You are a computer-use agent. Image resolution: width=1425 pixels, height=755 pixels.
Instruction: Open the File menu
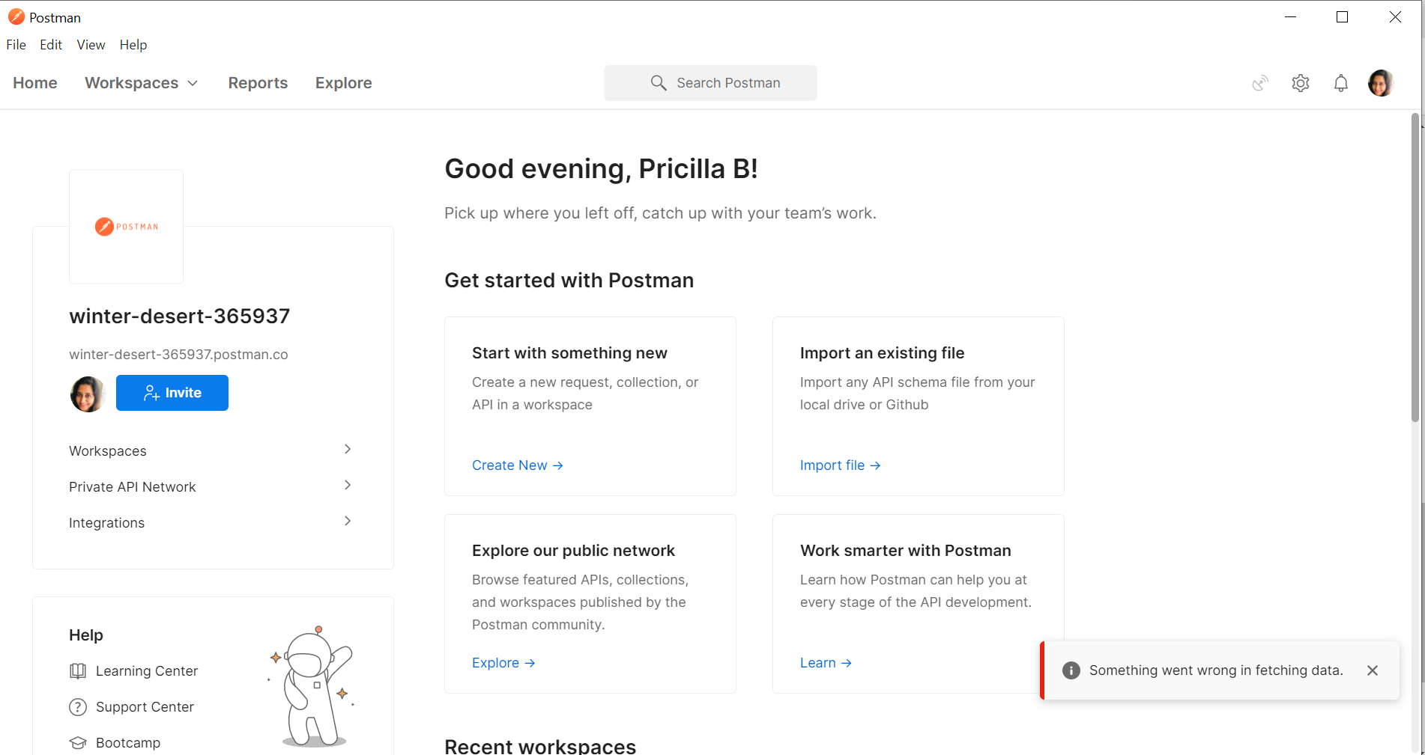point(16,45)
